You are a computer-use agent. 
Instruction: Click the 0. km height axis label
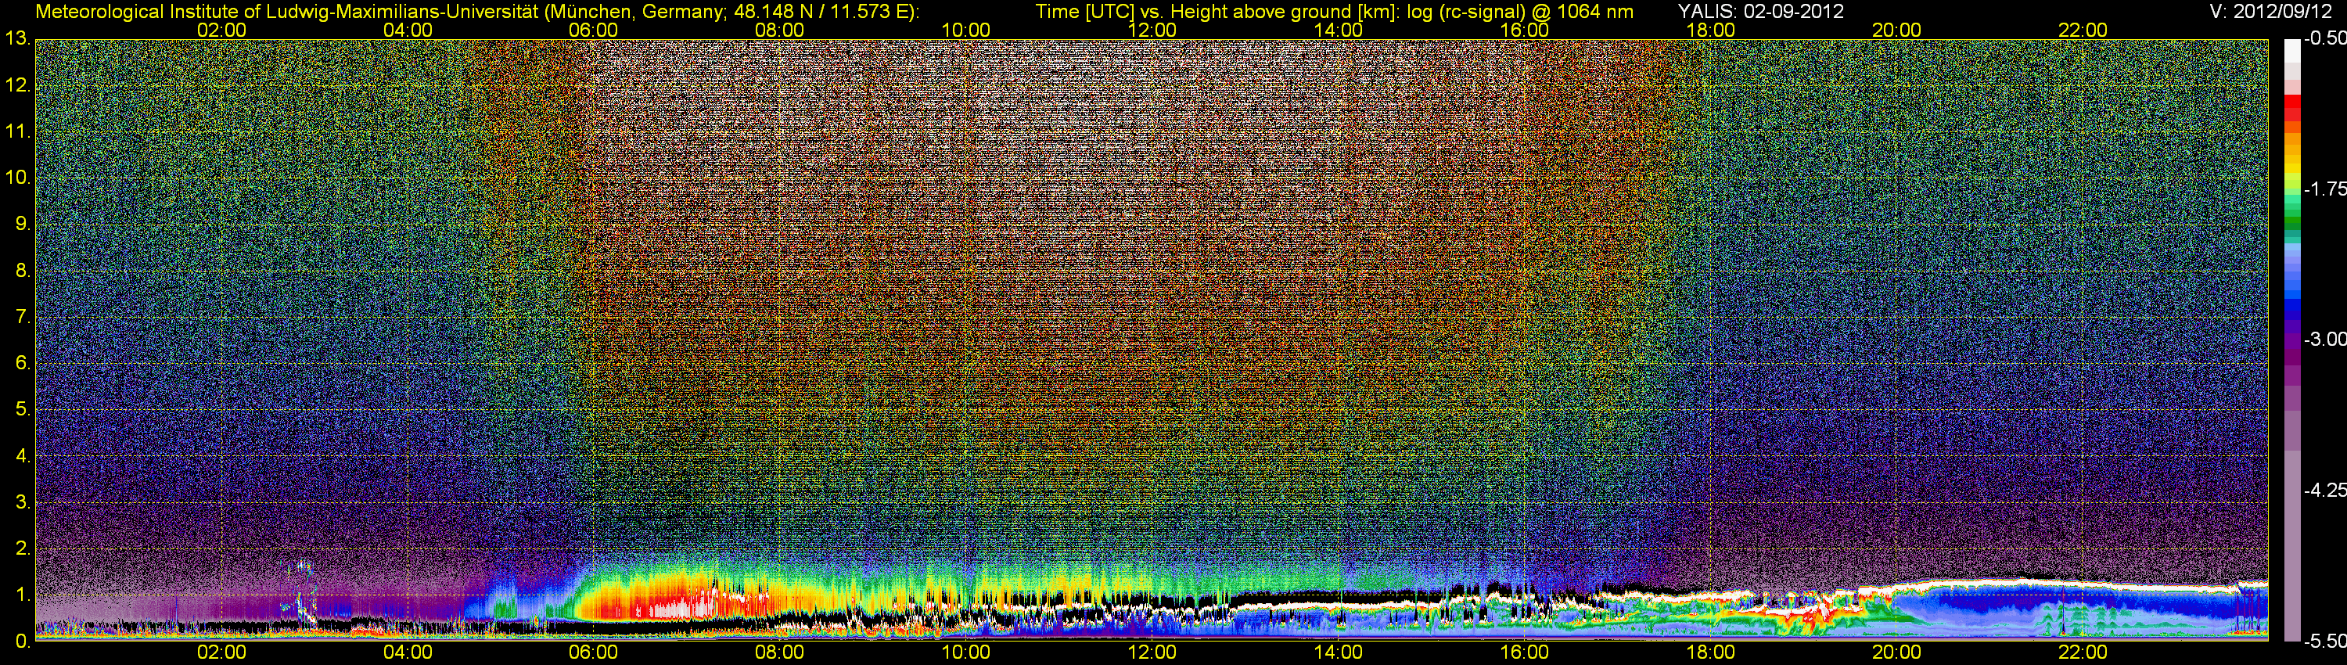tap(22, 642)
